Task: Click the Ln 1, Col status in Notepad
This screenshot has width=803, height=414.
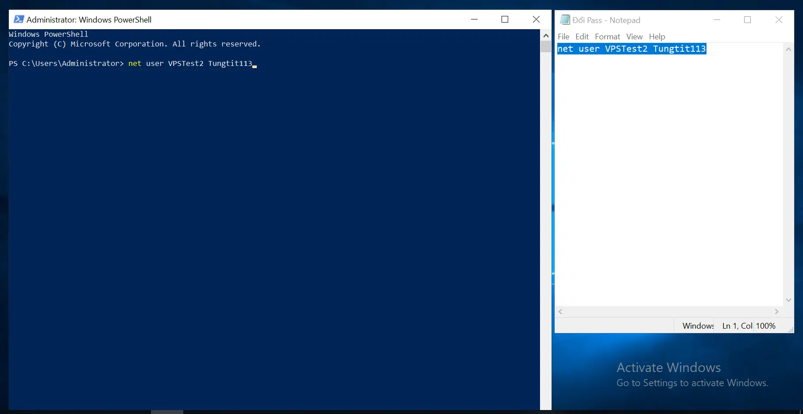Action: (737, 326)
